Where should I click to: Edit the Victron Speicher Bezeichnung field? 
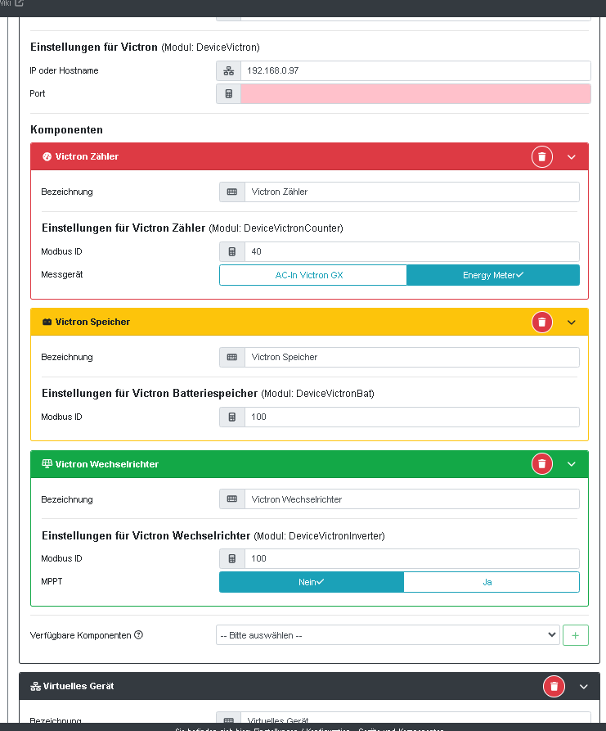(x=411, y=357)
